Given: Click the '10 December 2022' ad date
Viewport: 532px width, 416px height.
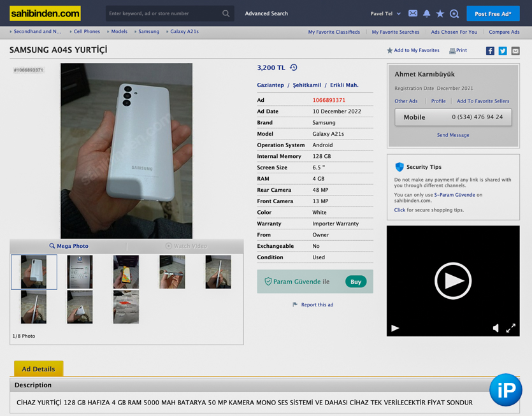Looking at the screenshot, I should click(336, 111).
